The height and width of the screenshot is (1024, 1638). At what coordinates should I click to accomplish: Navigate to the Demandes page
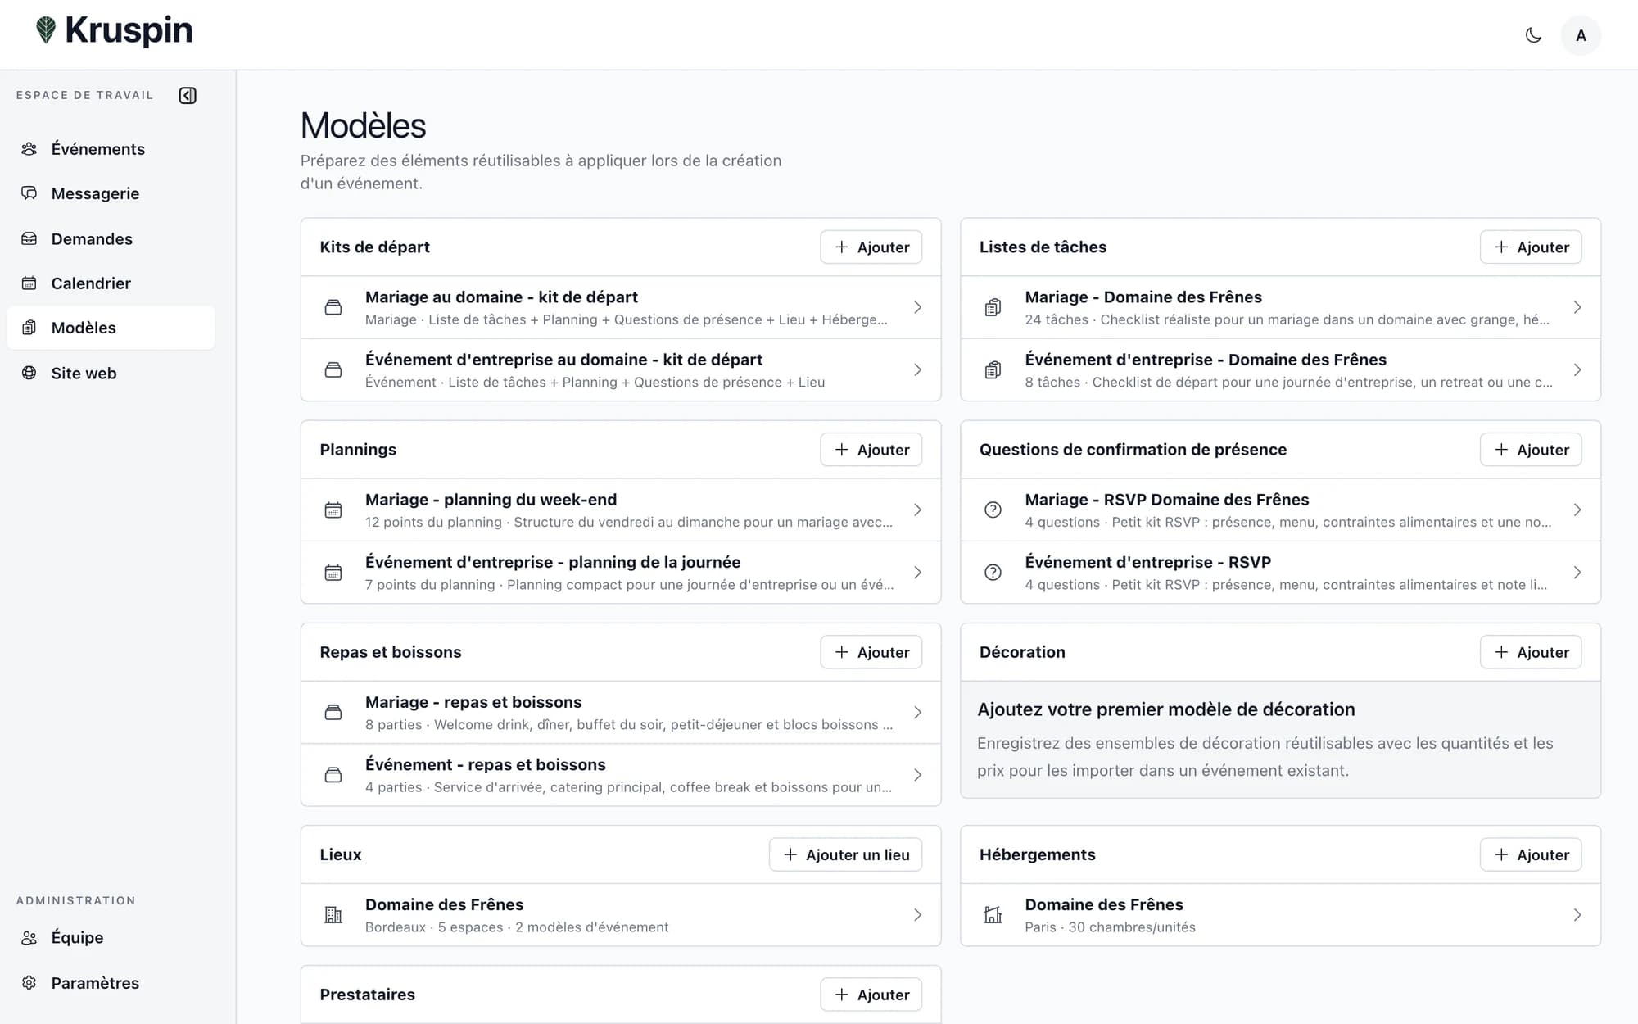click(111, 238)
